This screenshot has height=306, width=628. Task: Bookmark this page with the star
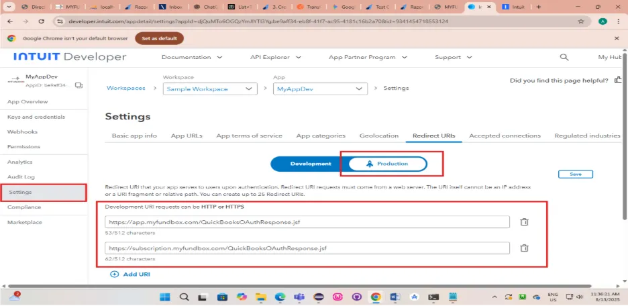[580, 21]
